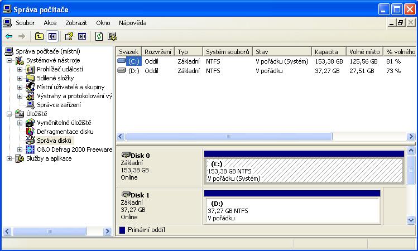
Task: Restore the inner MMC child window
Action: coord(400,23)
